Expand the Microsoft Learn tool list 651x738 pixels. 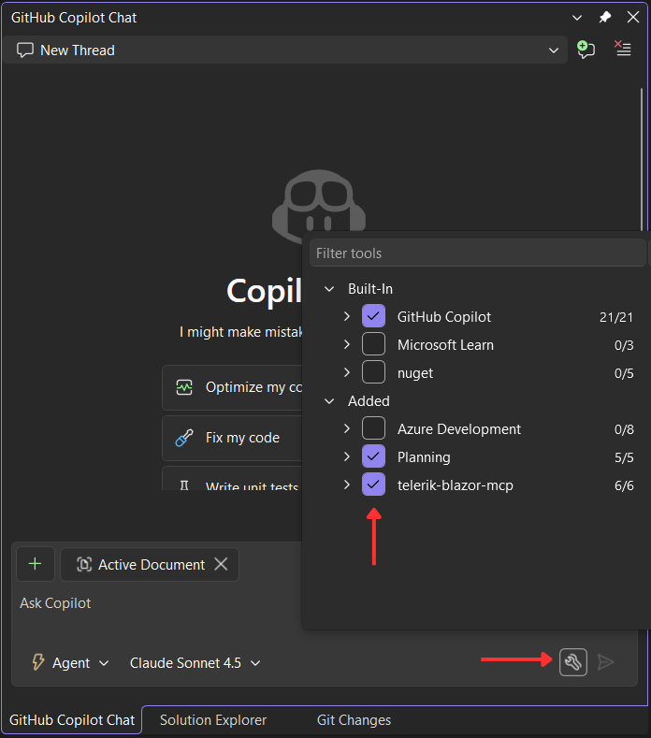347,344
